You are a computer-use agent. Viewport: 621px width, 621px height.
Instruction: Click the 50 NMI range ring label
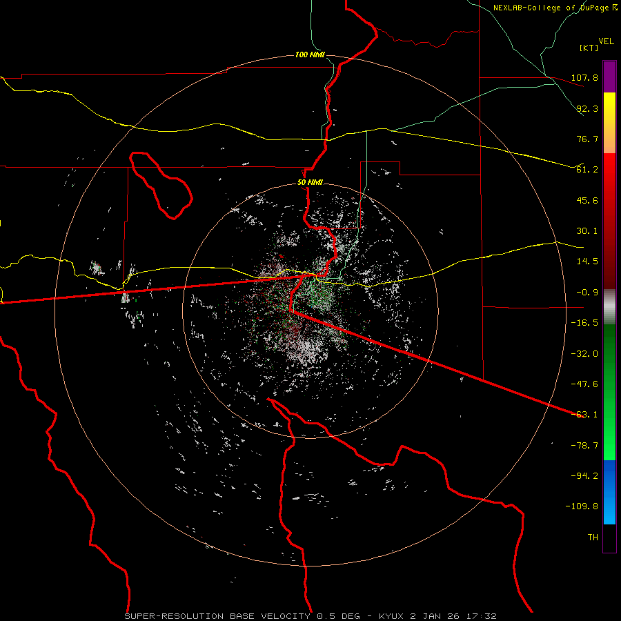tap(310, 183)
